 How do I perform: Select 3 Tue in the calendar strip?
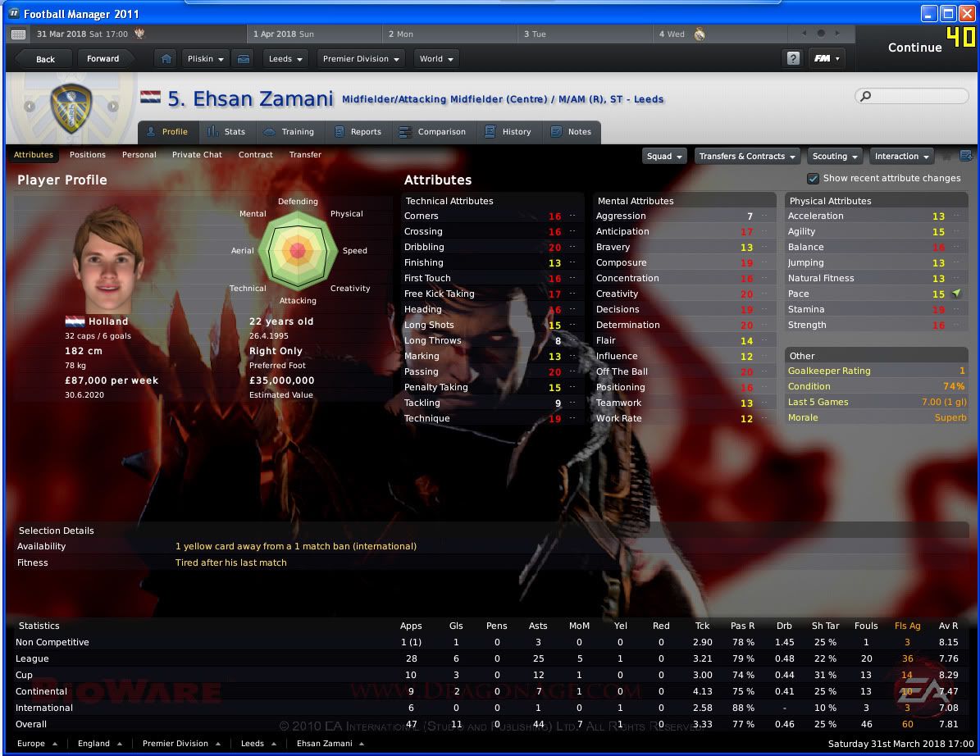pos(585,34)
